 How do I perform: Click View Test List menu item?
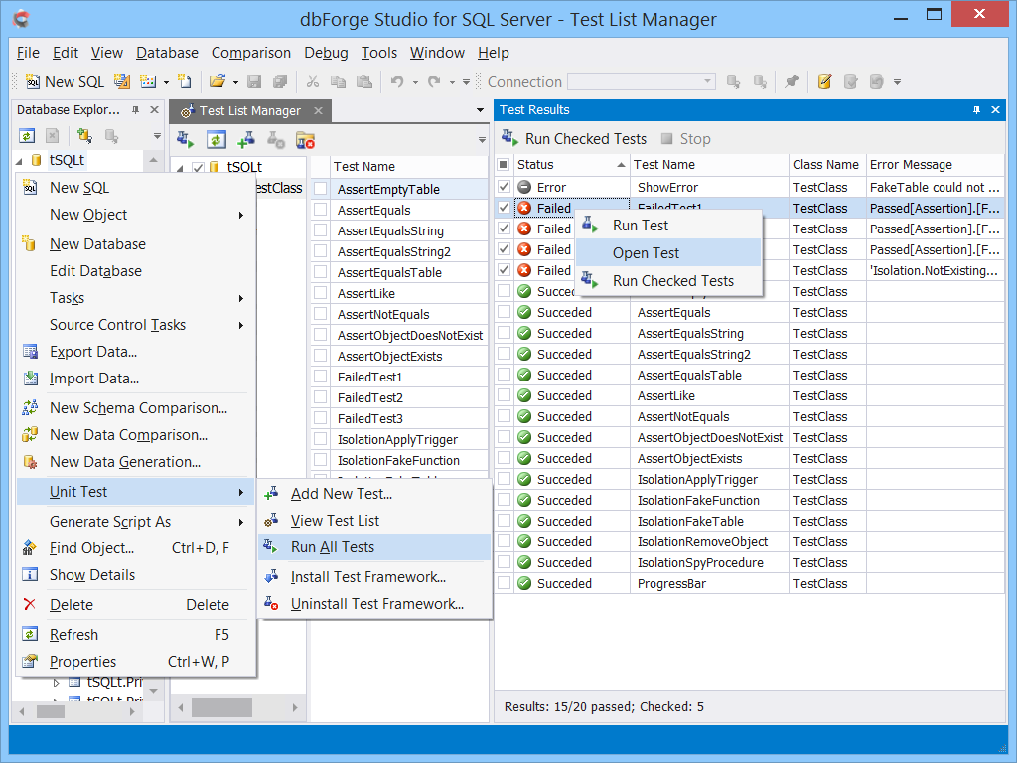[x=374, y=521]
